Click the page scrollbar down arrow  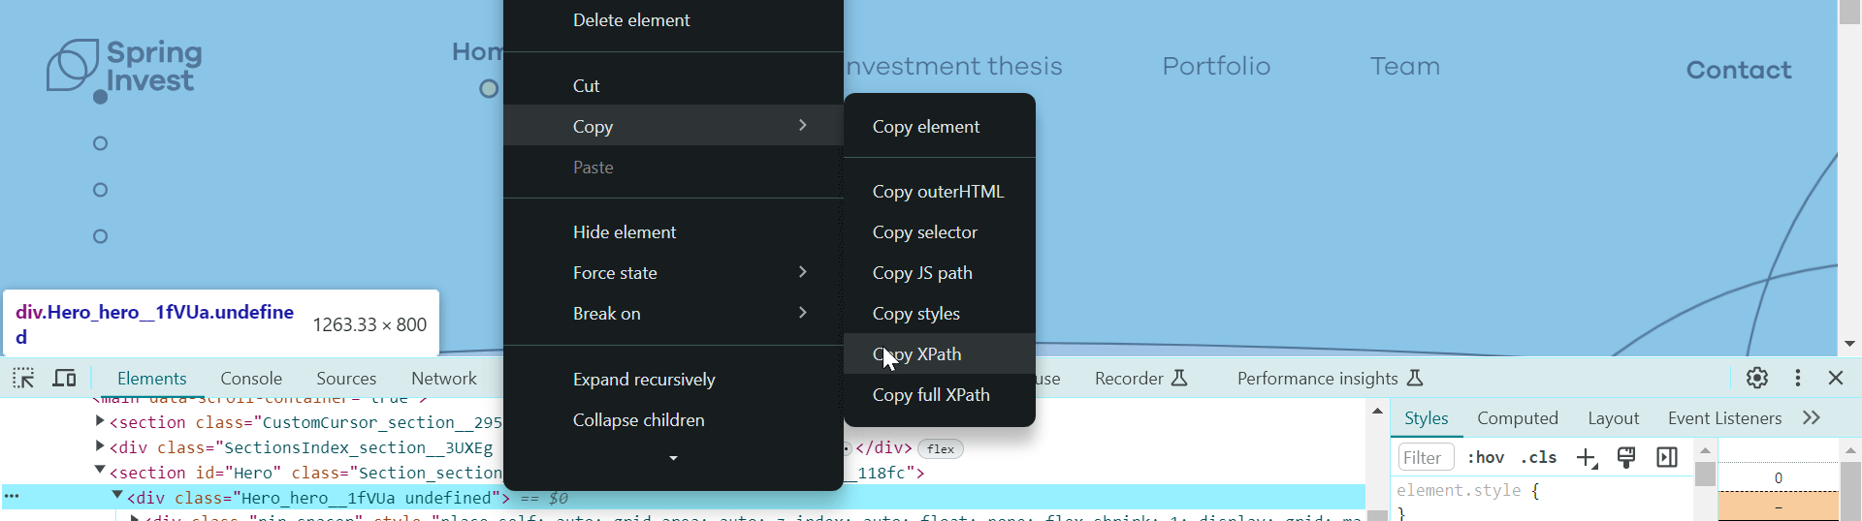[1849, 344]
